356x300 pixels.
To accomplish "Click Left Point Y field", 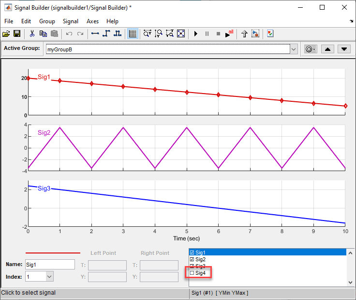I will click(107, 277).
